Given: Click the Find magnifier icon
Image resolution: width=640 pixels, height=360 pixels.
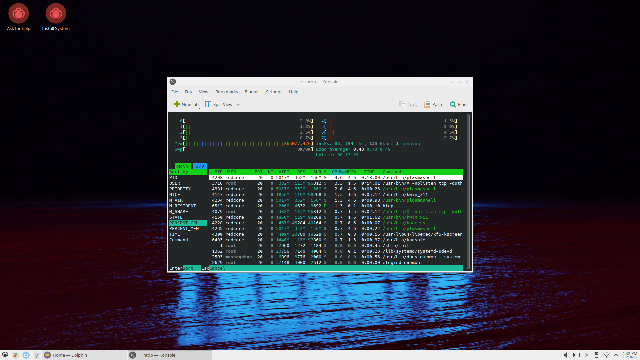Looking at the screenshot, I should tap(453, 104).
